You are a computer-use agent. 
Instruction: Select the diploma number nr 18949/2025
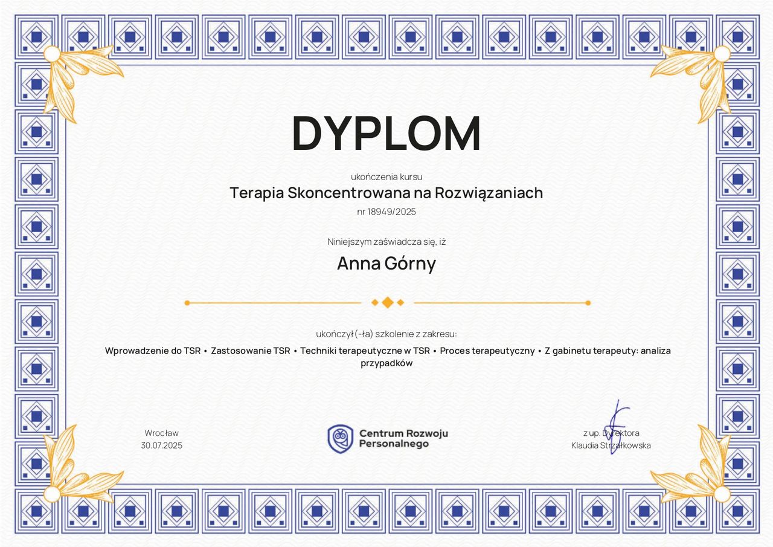click(386, 212)
